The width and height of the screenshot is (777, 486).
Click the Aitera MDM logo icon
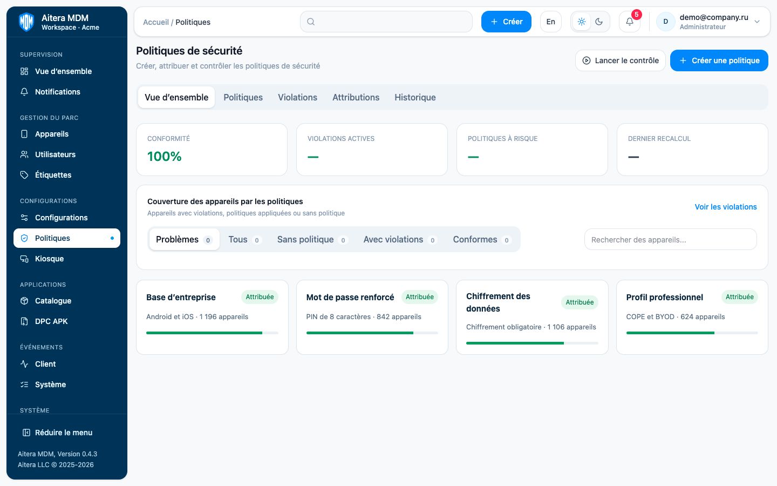26,22
